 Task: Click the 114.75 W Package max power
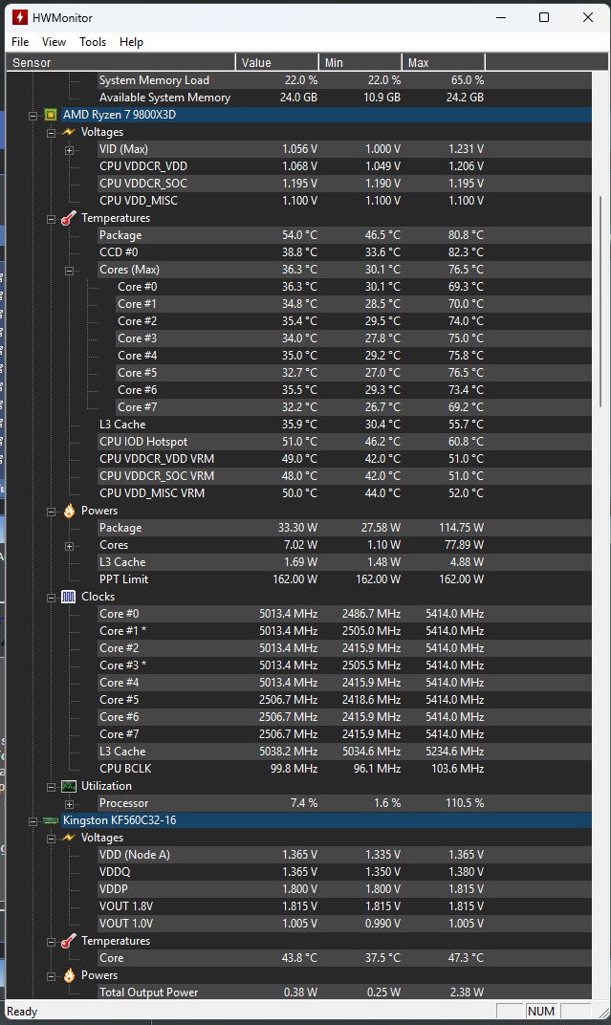(x=461, y=528)
